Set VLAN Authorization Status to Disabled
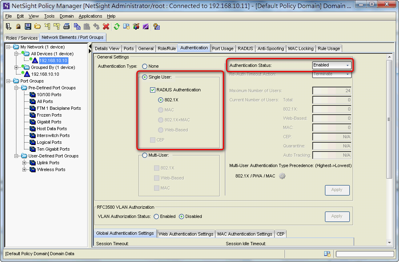 coord(181,216)
